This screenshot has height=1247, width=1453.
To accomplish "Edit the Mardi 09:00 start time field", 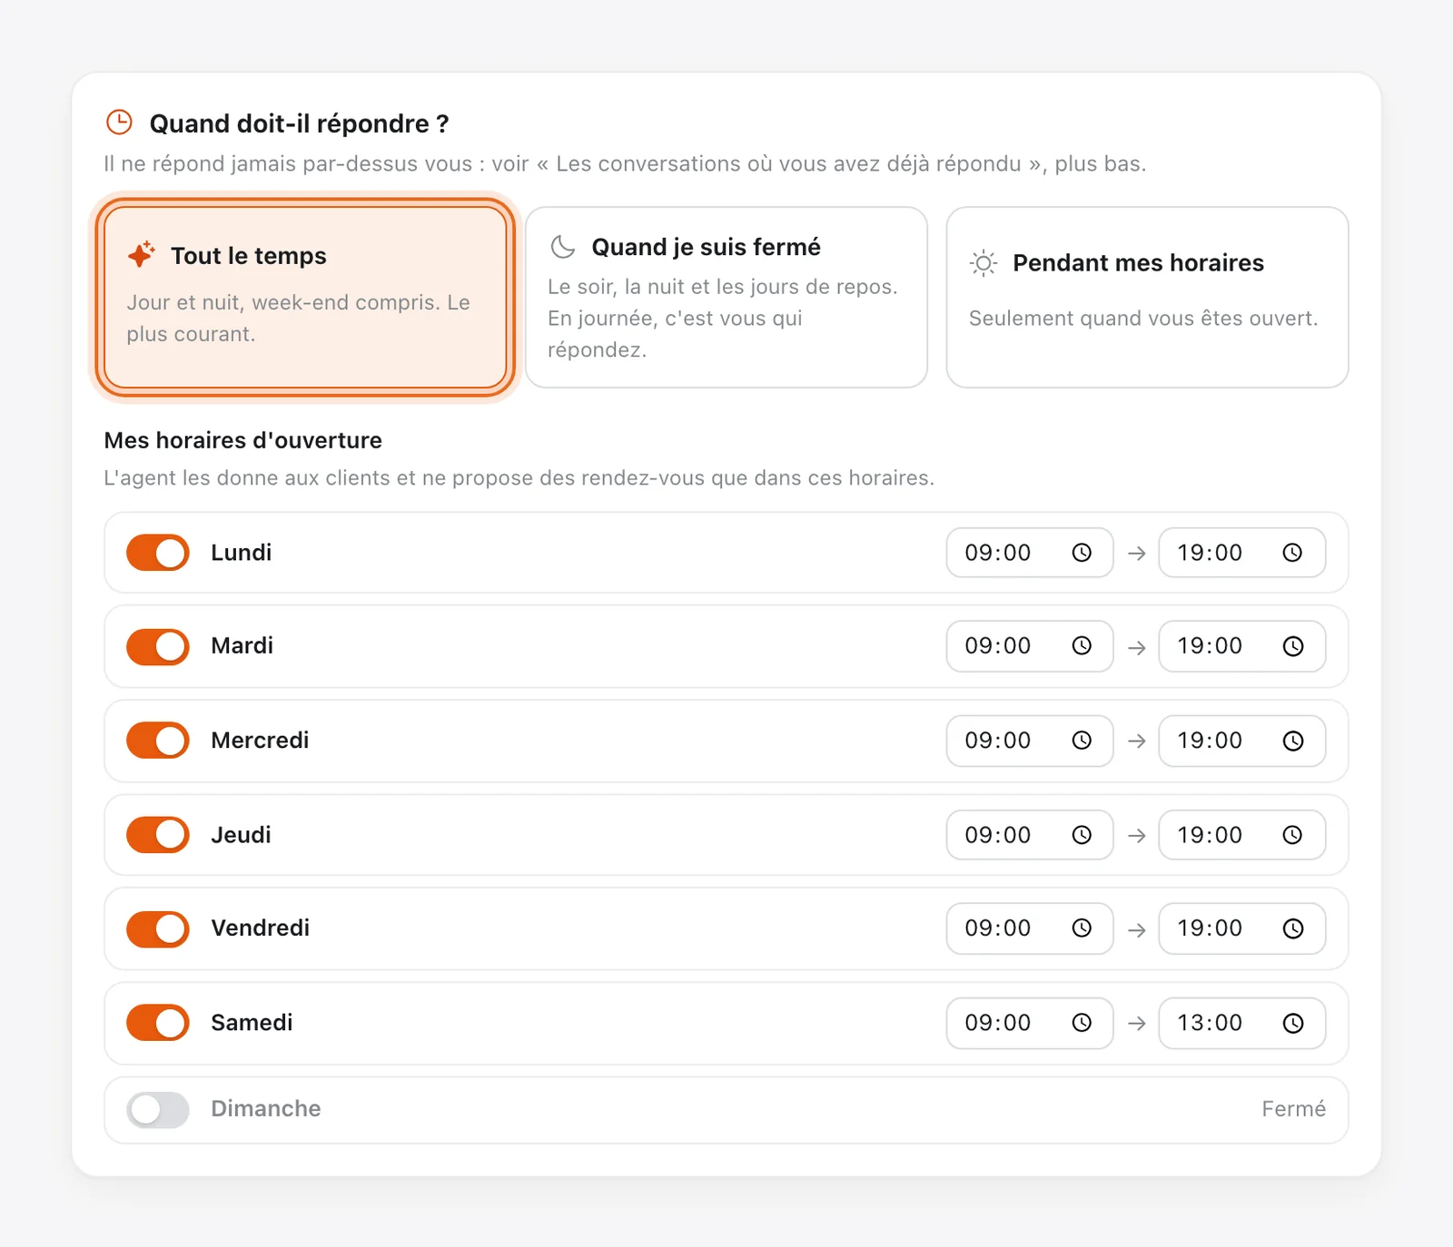I will point(1030,646).
